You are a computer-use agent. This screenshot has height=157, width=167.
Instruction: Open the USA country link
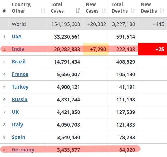coord(17,36)
